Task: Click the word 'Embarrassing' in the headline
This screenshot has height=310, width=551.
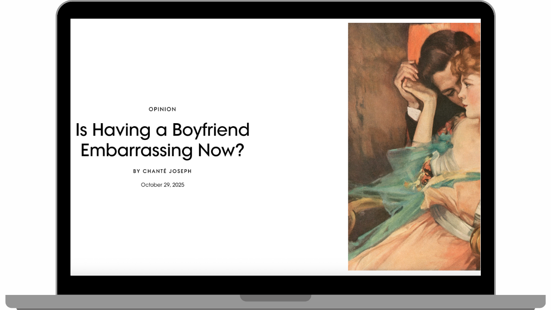Action: (x=136, y=150)
